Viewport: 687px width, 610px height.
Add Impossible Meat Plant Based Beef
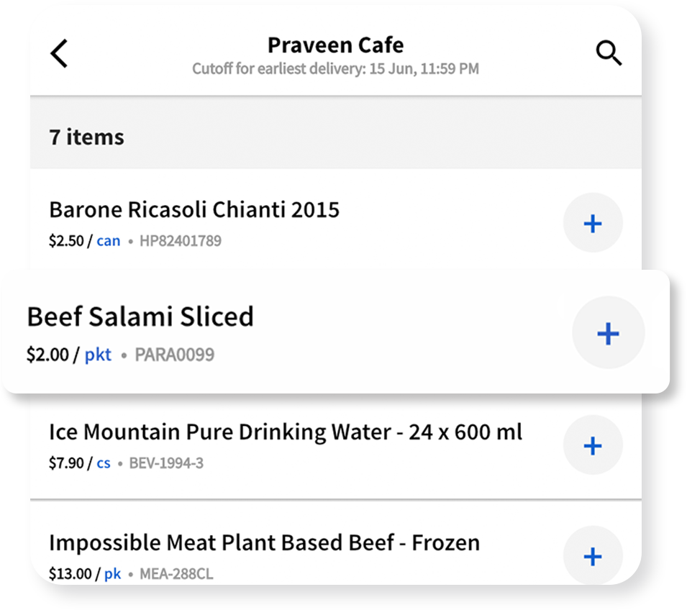(x=593, y=555)
